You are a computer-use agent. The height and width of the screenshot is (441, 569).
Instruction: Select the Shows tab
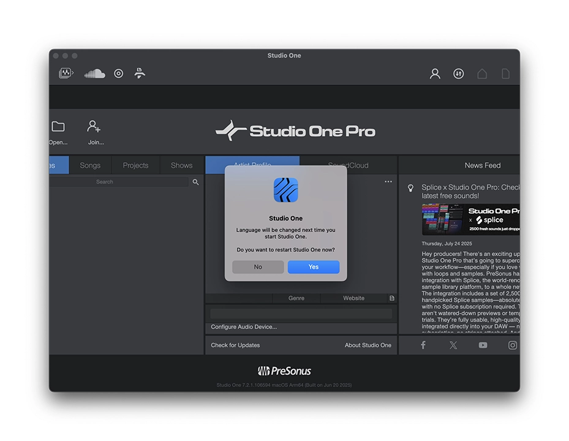point(181,165)
